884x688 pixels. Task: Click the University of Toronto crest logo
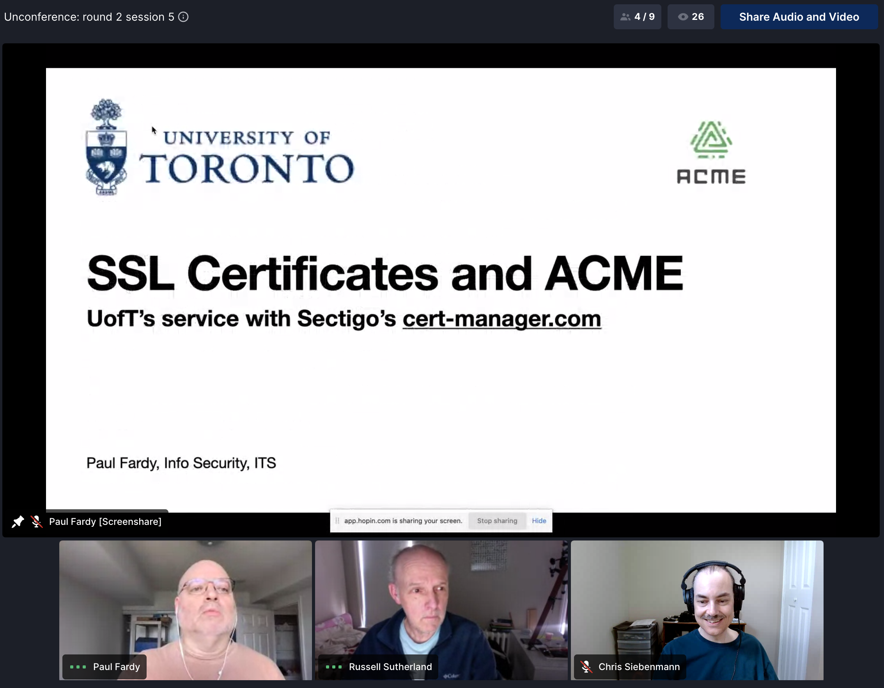106,147
